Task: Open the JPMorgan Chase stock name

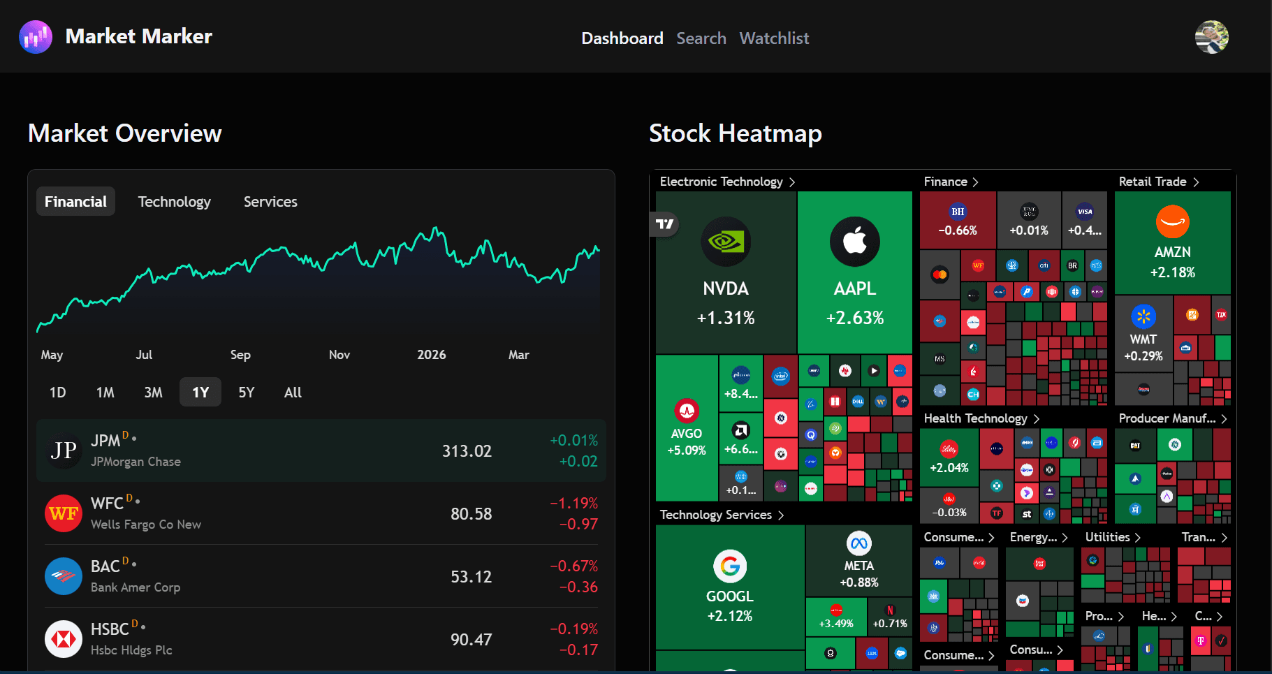Action: pyautogui.click(x=136, y=462)
